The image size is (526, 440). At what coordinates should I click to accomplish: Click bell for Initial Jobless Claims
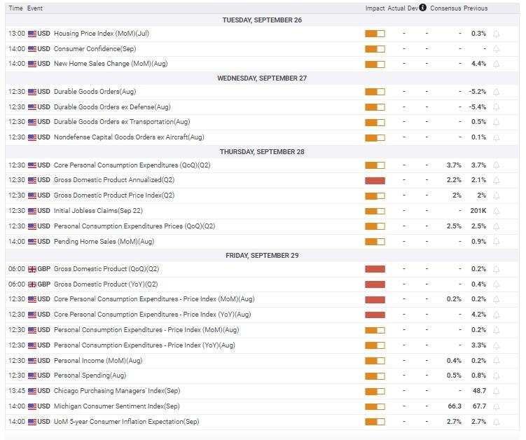(496, 211)
